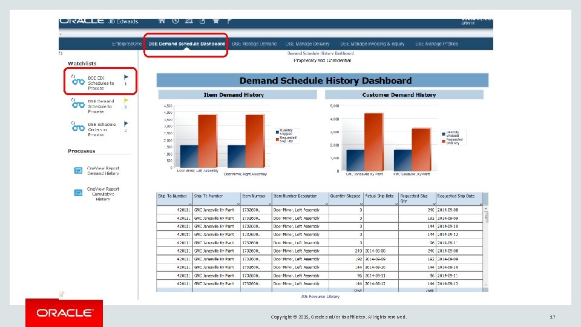Select Quantity Shipped cell showing 192
The height and width of the screenshot is (327, 581).
[346, 259]
